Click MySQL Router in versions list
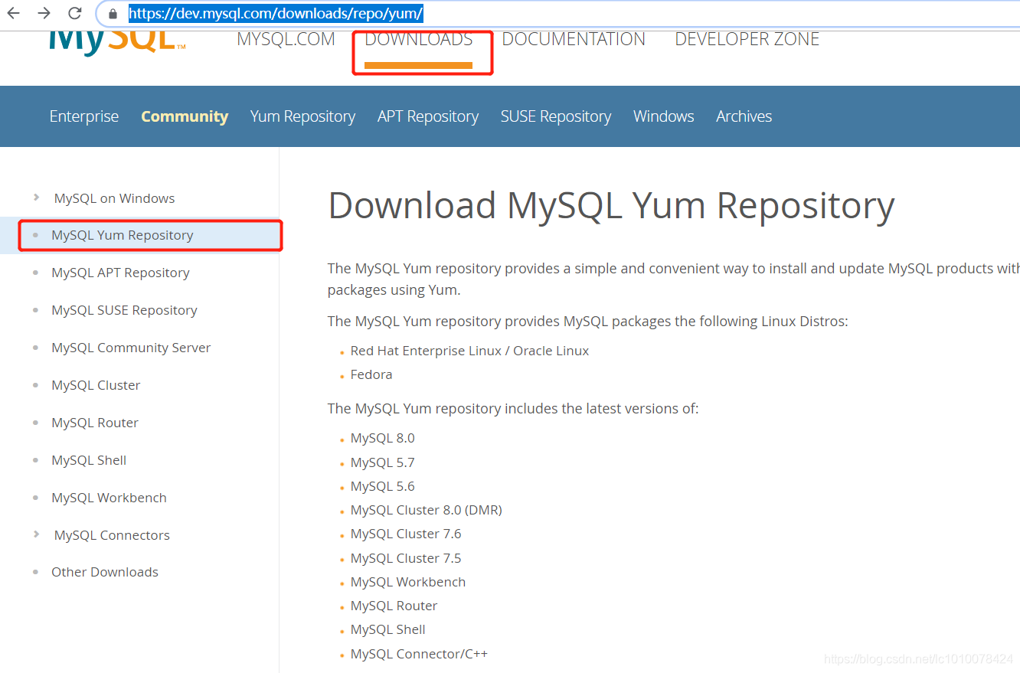Viewport: 1020px width, 673px height. pos(394,606)
